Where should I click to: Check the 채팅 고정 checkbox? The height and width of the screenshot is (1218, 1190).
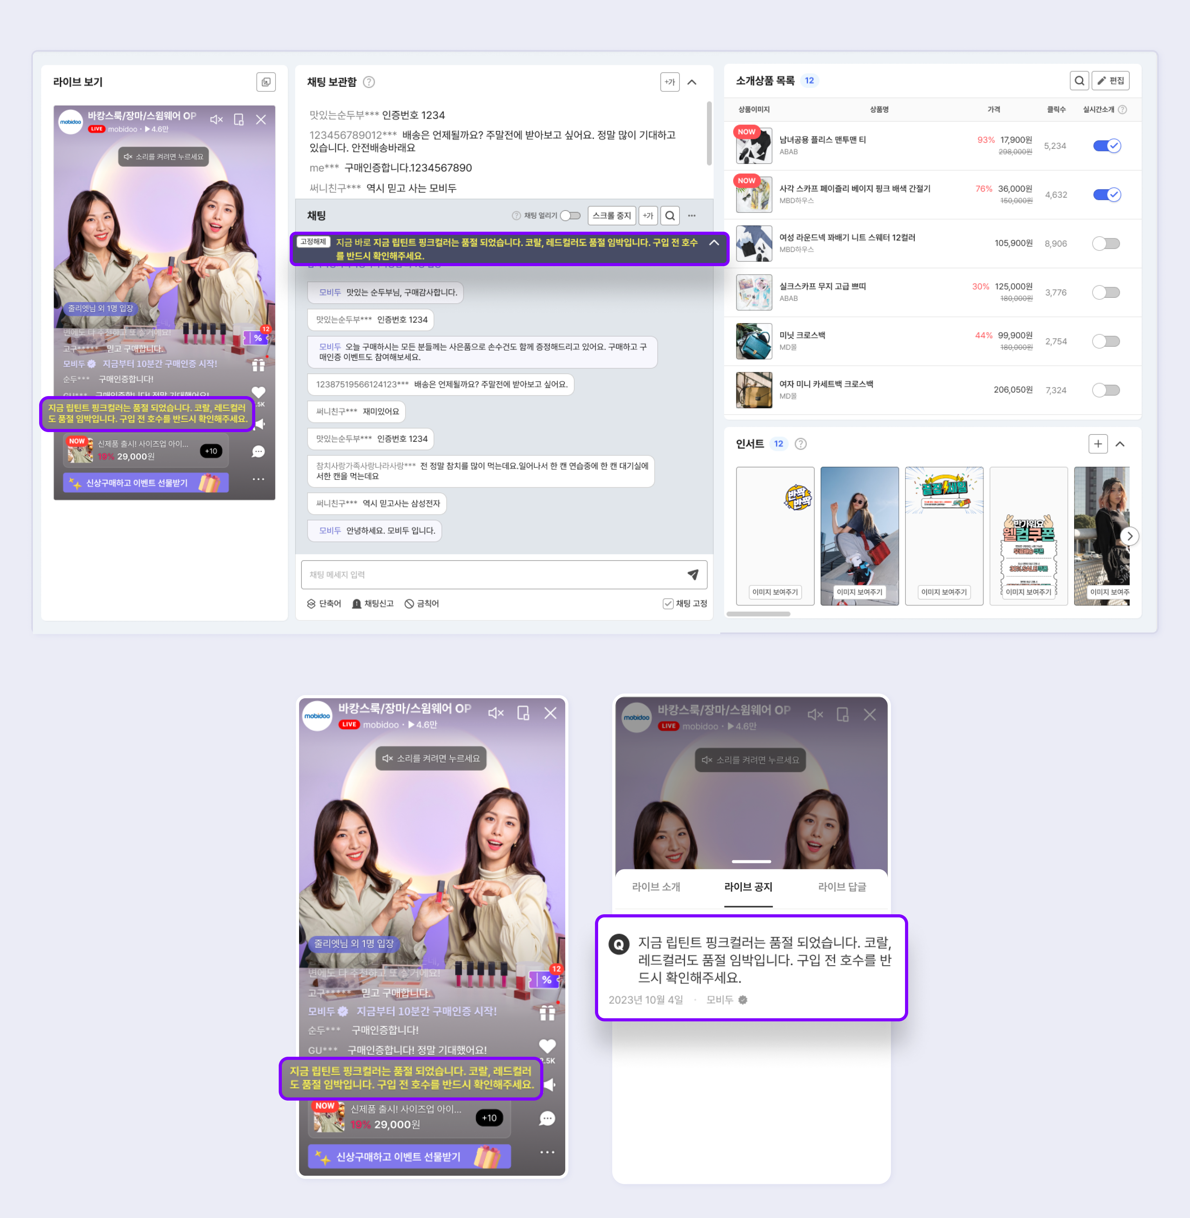667,604
